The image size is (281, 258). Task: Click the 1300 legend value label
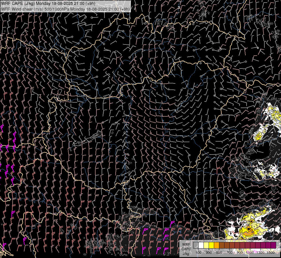[260, 253]
